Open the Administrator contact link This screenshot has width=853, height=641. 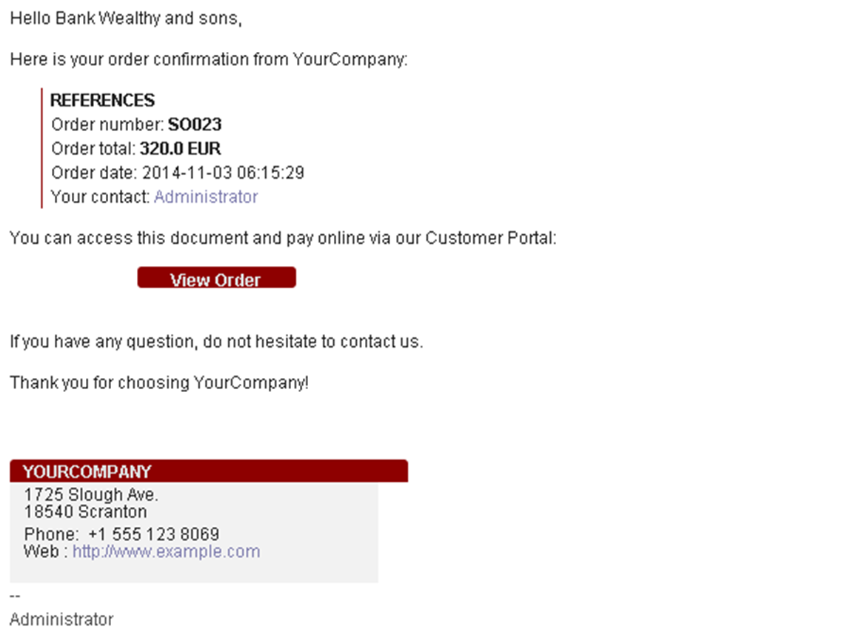[x=206, y=196]
